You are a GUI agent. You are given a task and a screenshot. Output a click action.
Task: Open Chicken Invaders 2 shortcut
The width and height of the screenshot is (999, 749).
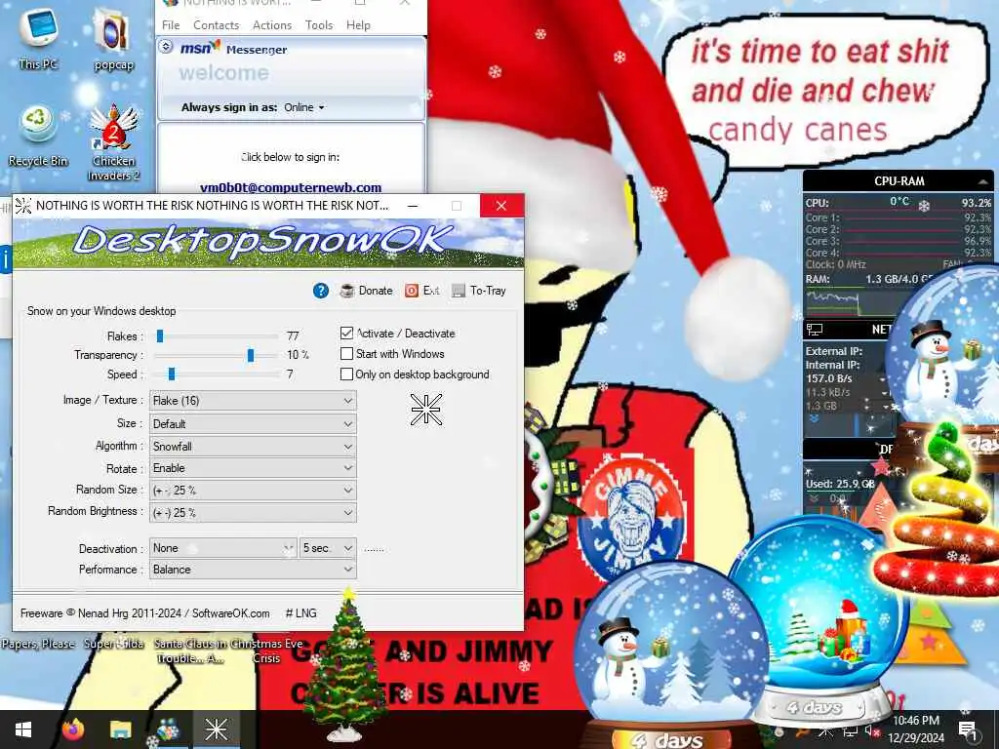113,142
